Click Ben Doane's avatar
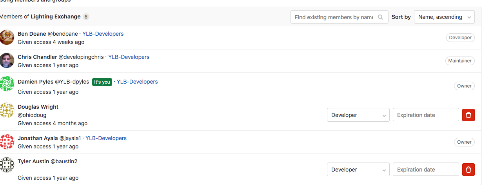Viewport: 483px width, 190px height. [7, 37]
